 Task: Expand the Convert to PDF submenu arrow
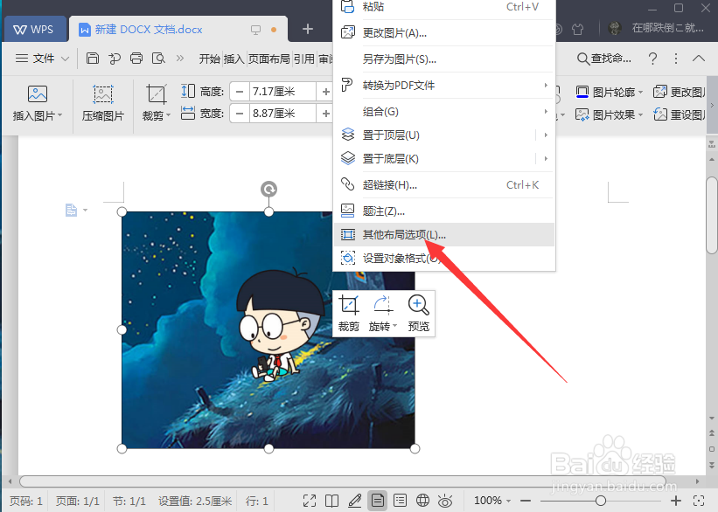[546, 85]
